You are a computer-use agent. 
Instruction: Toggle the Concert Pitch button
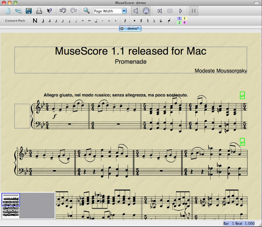click(15, 20)
